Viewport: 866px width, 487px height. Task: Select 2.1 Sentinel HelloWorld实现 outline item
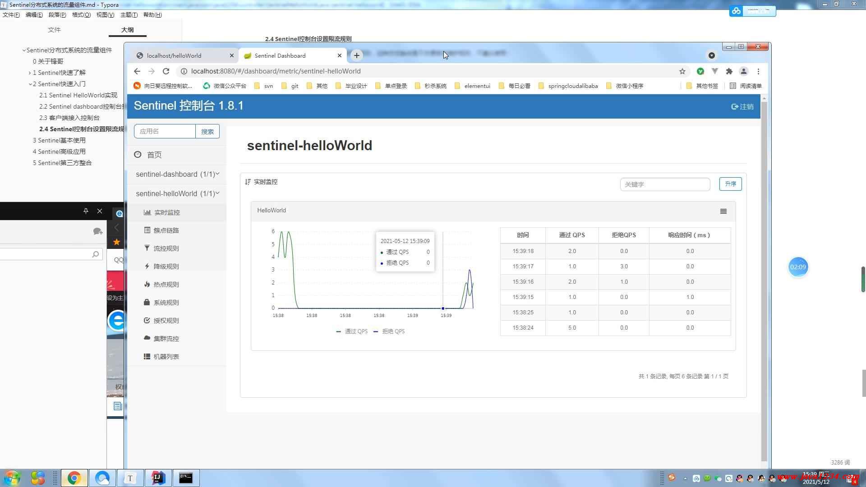(78, 95)
